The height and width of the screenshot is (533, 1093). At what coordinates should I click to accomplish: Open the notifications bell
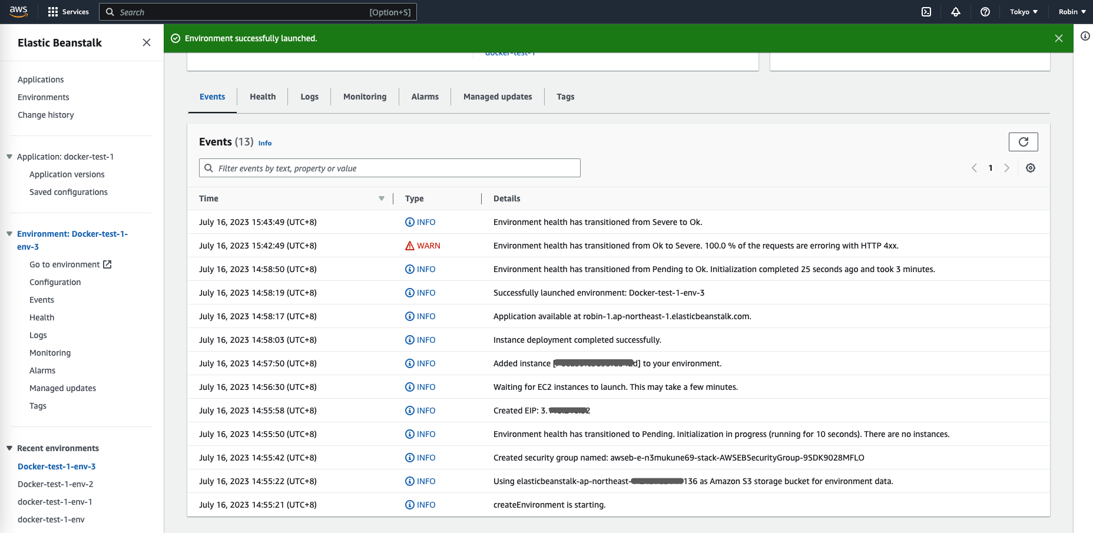(956, 12)
